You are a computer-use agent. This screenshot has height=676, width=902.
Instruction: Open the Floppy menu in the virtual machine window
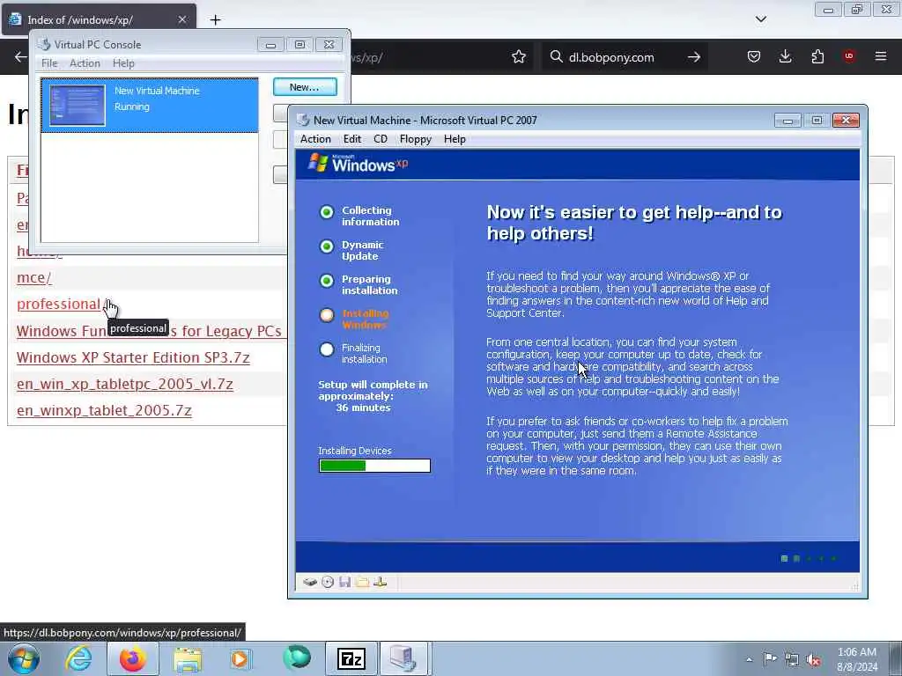pyautogui.click(x=416, y=139)
